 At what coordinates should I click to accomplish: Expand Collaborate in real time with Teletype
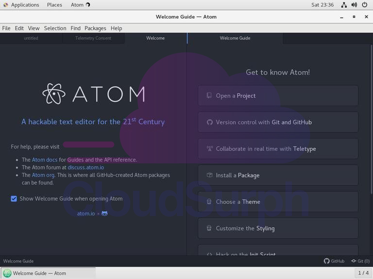[x=278, y=149]
